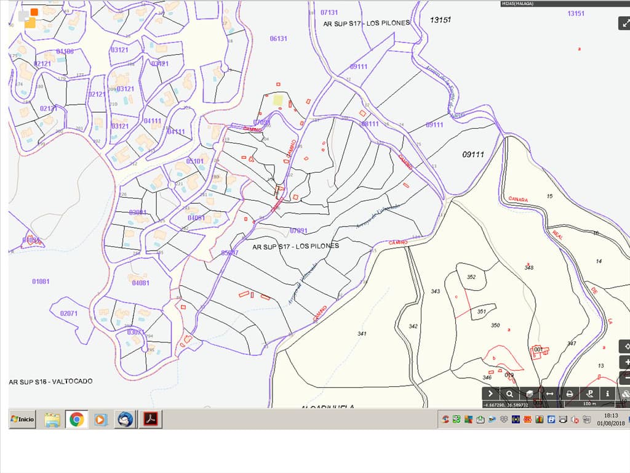Click the coordinates readout box
The height and width of the screenshot is (473, 630).
pyautogui.click(x=505, y=405)
